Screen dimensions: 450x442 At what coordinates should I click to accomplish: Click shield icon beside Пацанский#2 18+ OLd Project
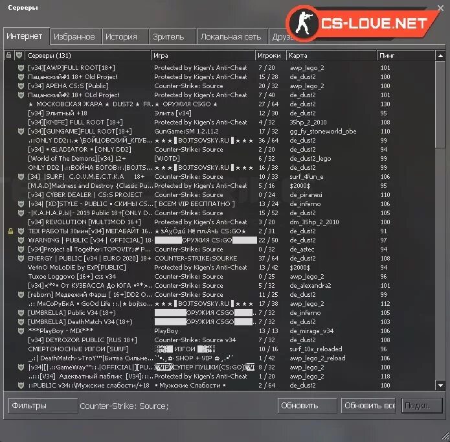tap(21, 95)
